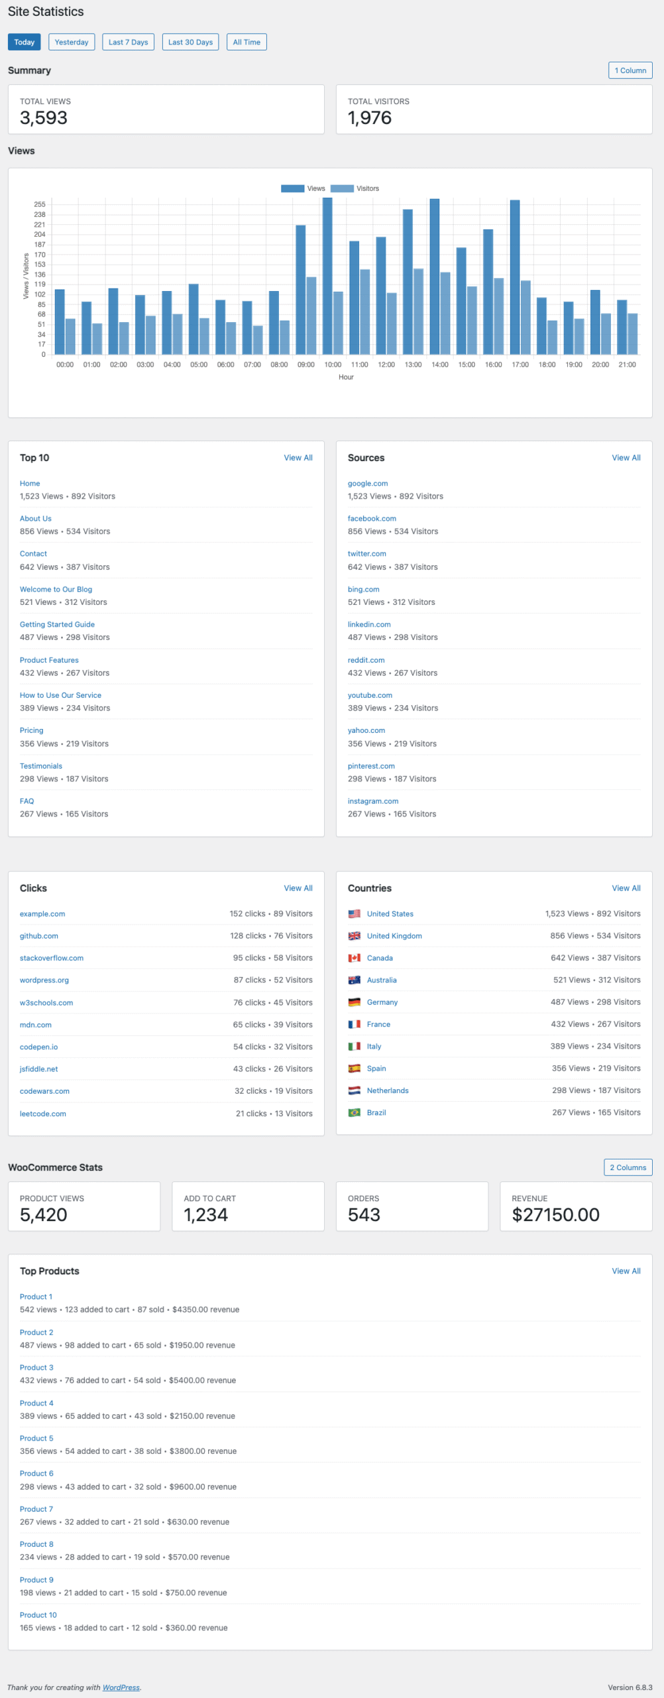Click the Germany flag icon
This screenshot has width=664, height=1698.
(355, 1002)
